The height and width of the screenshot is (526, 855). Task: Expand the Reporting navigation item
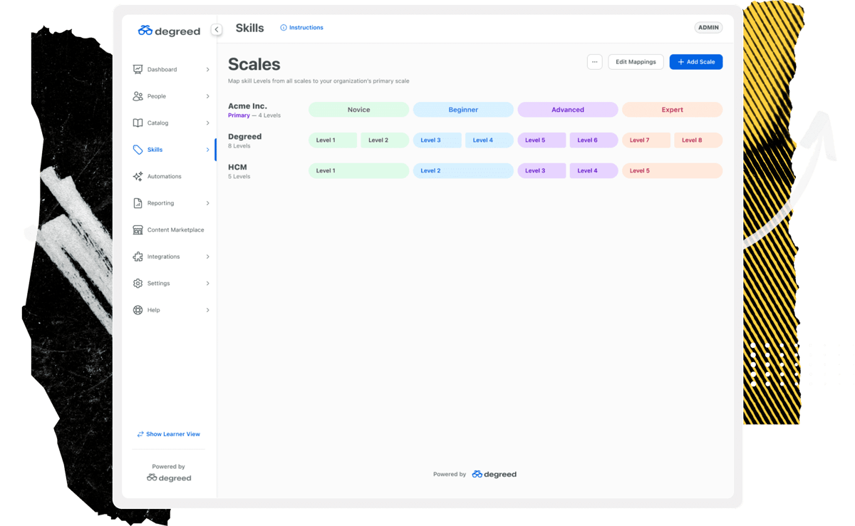207,202
